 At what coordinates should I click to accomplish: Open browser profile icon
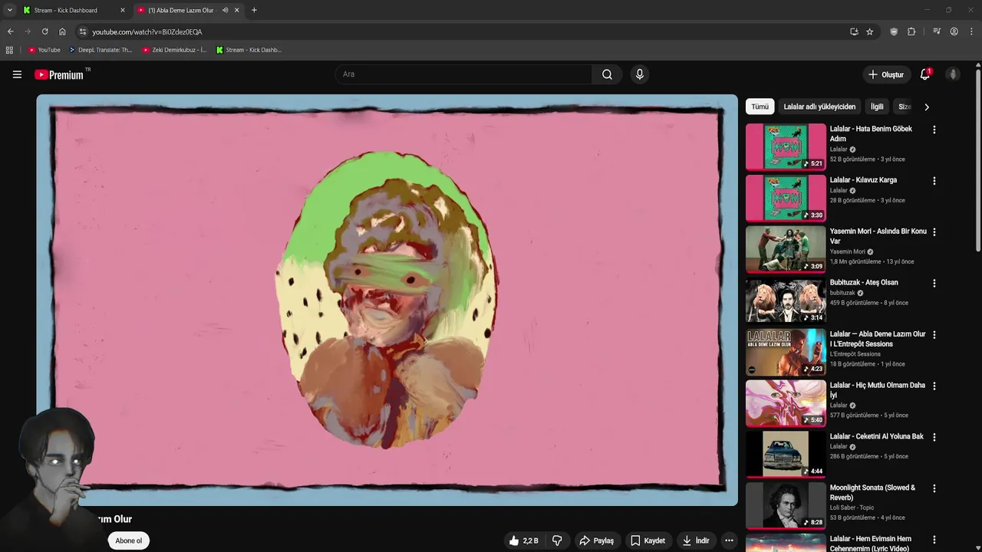pyautogui.click(x=954, y=31)
